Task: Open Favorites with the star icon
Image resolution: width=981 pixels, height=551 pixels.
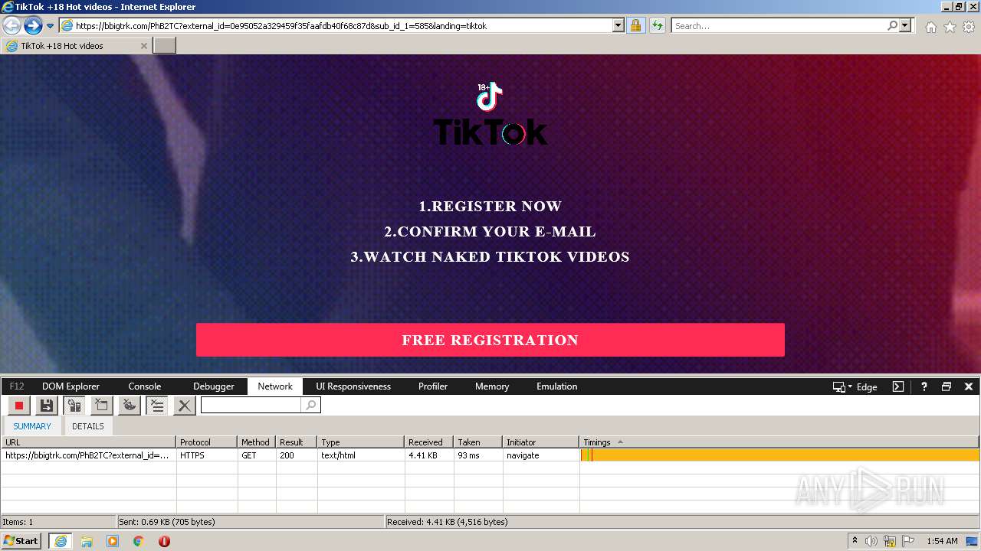Action: [950, 27]
